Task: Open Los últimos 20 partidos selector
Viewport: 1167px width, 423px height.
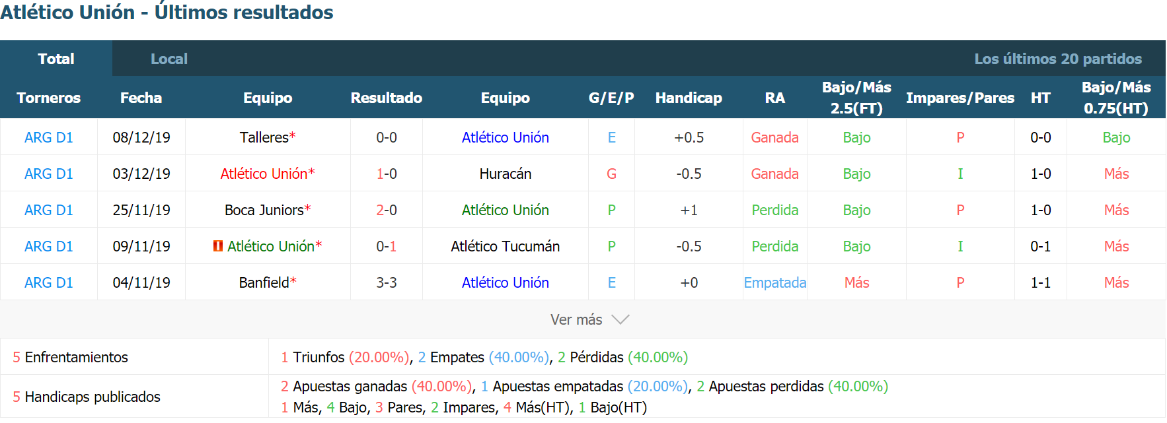Action: coord(1058,59)
